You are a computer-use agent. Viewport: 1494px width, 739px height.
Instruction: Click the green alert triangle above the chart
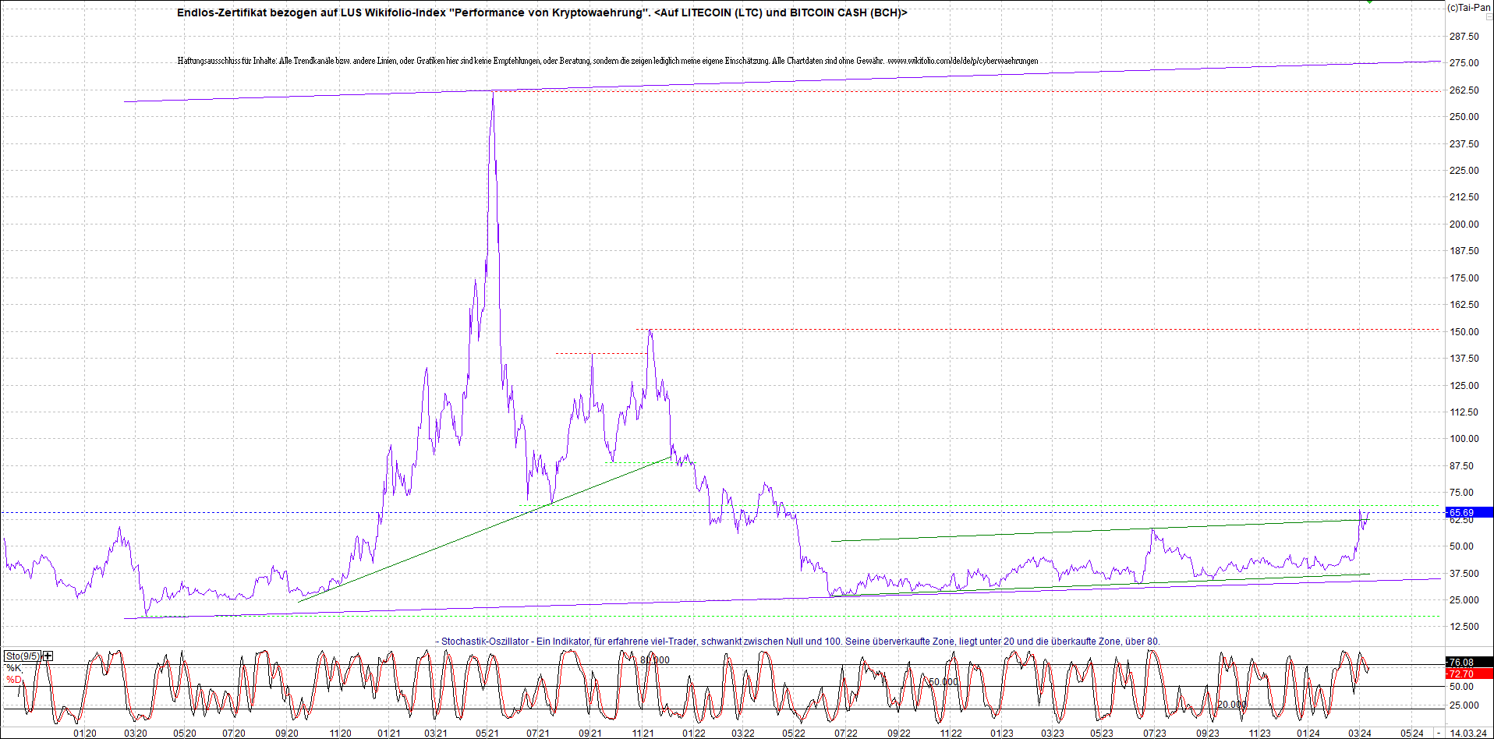point(1370,3)
